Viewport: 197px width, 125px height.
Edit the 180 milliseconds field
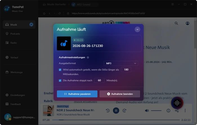click(126, 70)
